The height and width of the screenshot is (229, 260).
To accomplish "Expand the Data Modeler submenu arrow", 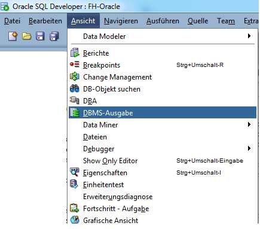I will tap(249, 36).
